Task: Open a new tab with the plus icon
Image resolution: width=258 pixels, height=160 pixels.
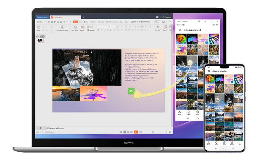Action: click(84, 17)
